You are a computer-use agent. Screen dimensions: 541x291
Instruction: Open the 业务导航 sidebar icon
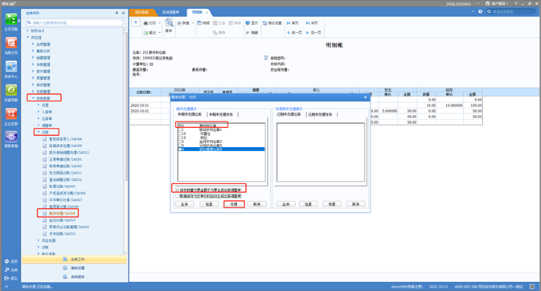point(11,19)
